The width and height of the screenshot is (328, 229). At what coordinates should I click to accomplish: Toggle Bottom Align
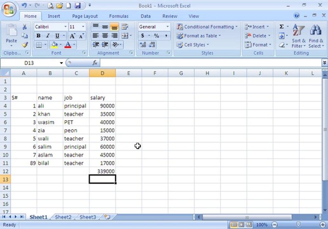click(114, 27)
